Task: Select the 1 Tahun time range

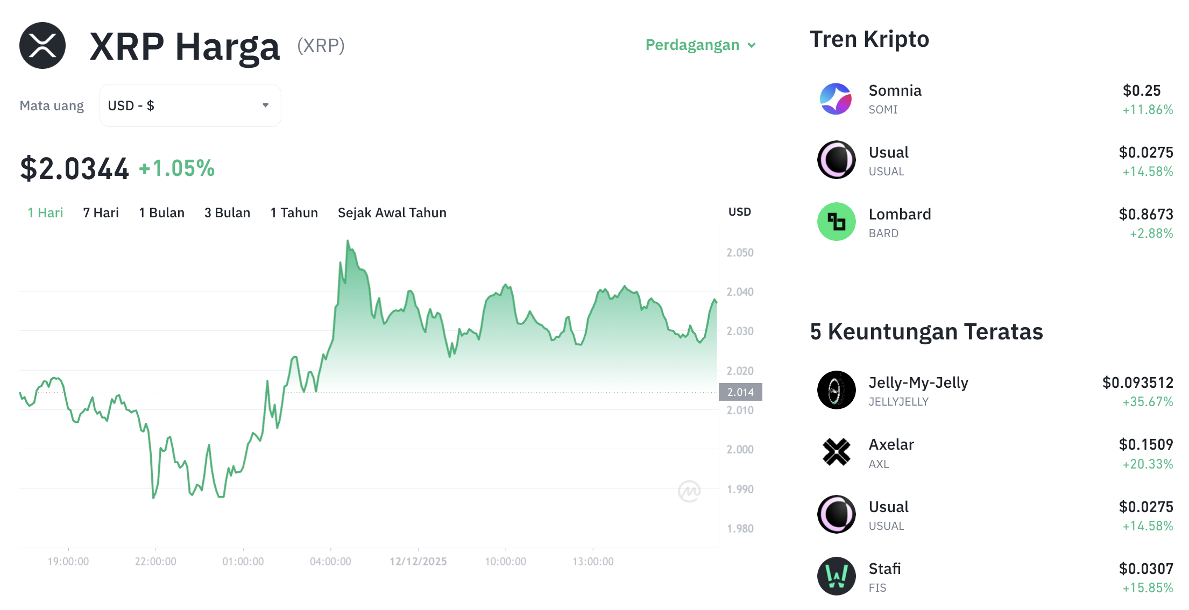Action: click(294, 212)
